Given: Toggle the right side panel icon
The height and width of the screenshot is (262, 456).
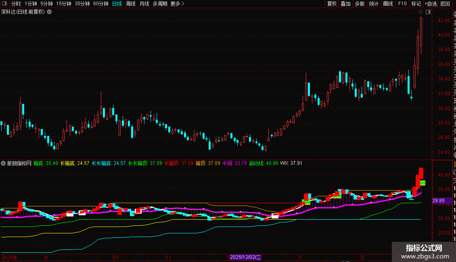Looking at the screenshot, I should [428, 12].
